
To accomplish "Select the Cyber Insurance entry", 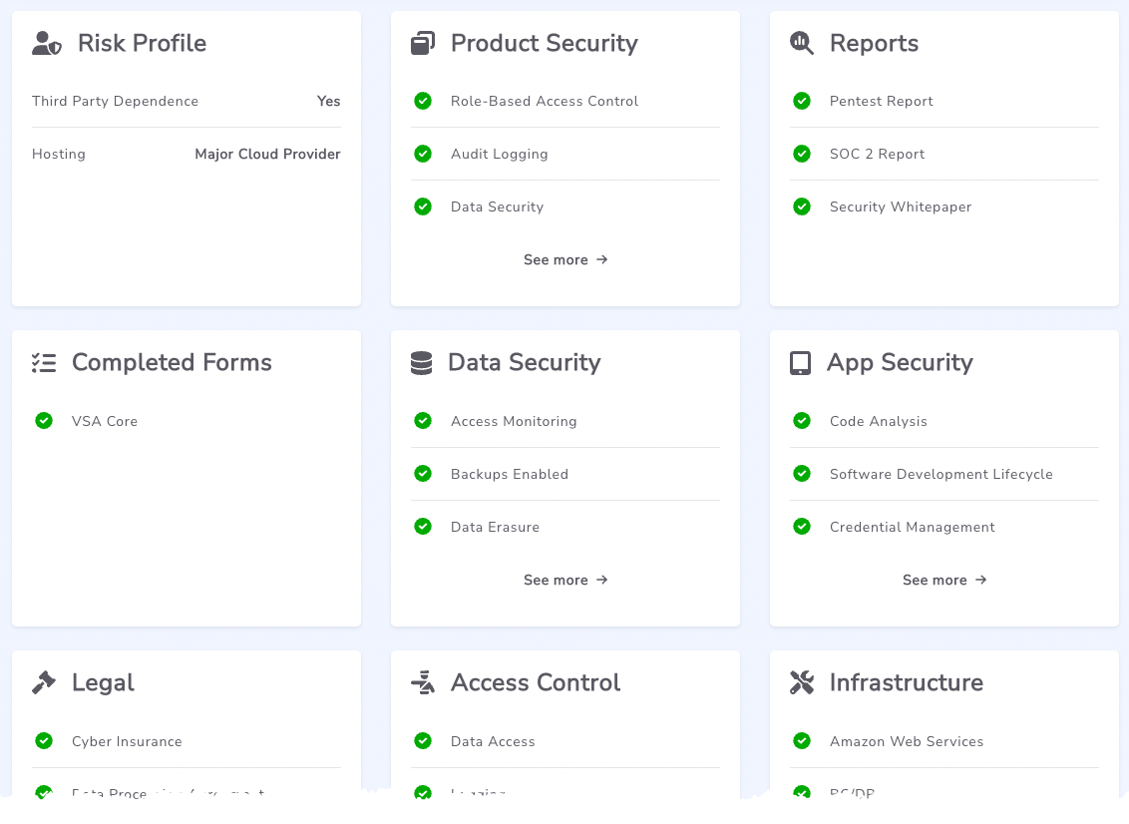I will [127, 741].
